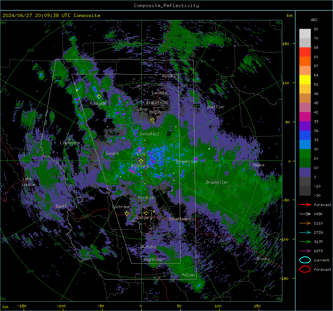Click the magenta swatch in the dBZ scale

[305, 117]
